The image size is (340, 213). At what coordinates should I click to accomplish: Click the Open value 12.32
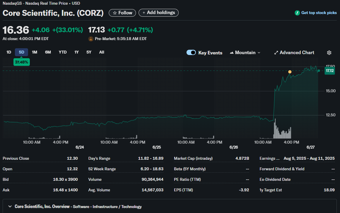click(x=72, y=169)
